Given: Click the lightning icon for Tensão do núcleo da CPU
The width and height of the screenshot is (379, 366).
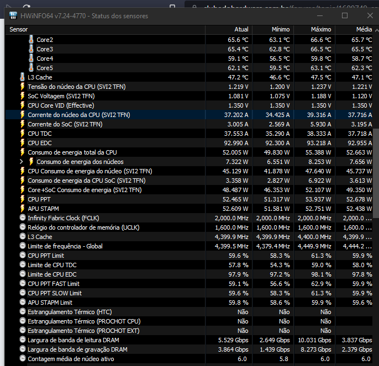Looking at the screenshot, I should (22, 87).
